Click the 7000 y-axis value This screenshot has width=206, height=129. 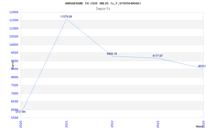click(x=14, y=93)
